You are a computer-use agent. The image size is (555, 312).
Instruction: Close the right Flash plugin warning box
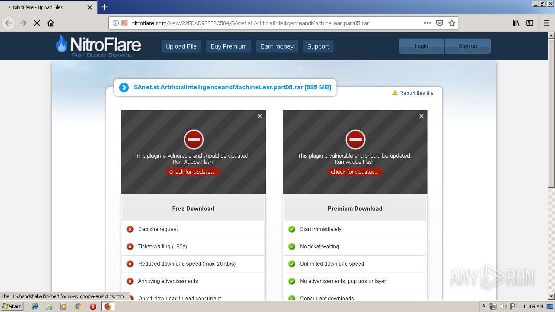[421, 116]
